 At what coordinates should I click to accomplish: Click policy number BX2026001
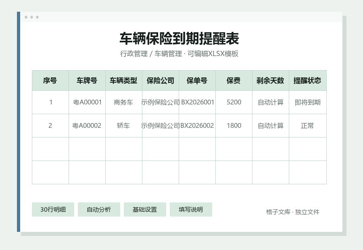point(198,102)
